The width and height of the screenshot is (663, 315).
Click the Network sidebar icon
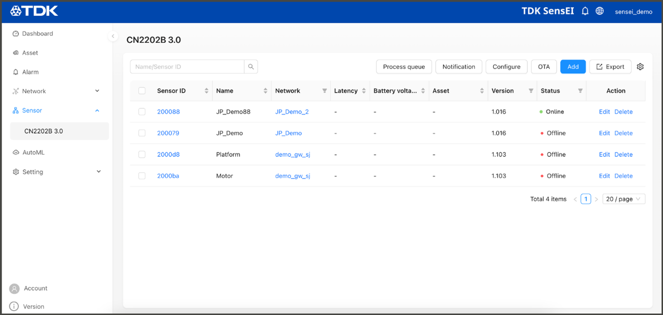coord(15,91)
